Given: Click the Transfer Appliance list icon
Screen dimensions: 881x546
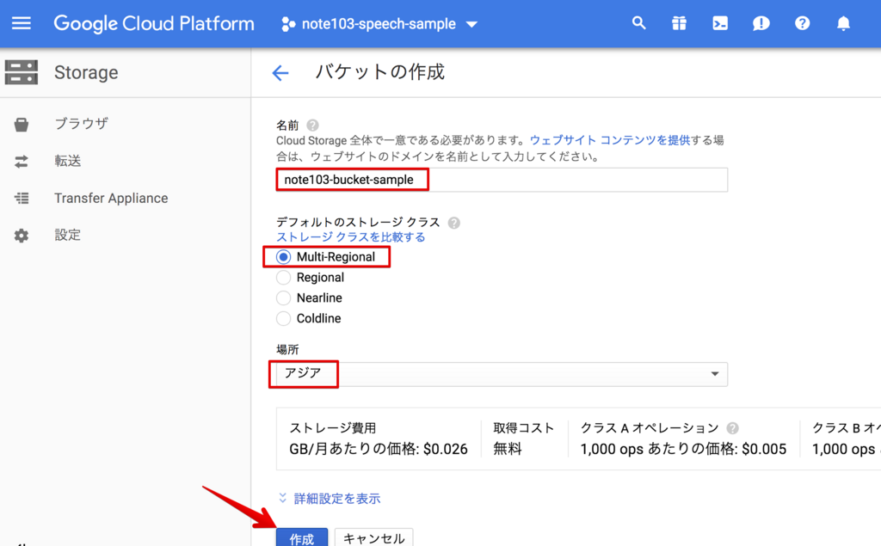Looking at the screenshot, I should click(22, 199).
